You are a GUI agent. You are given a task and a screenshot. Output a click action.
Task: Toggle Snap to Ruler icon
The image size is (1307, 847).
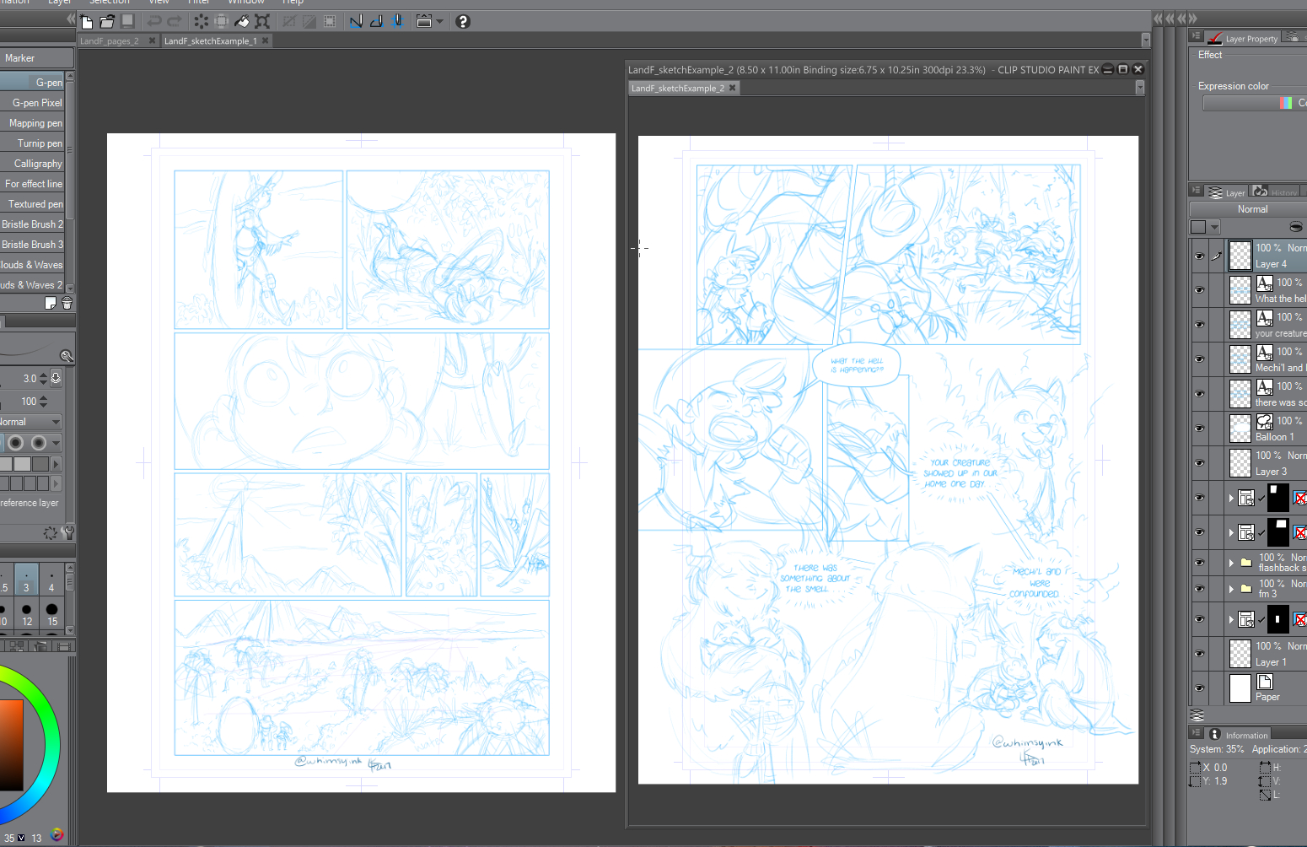coord(356,21)
